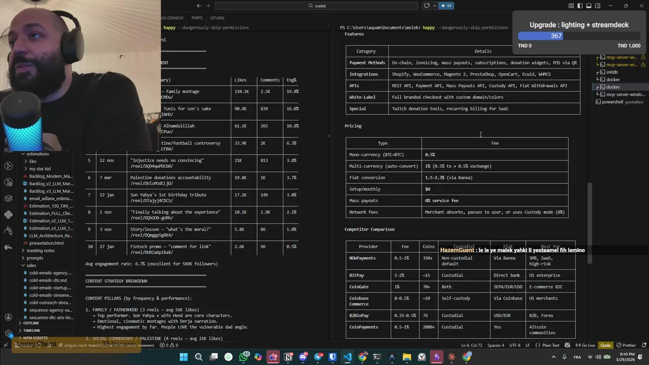Toggle Prettier in the status bar

click(626, 345)
